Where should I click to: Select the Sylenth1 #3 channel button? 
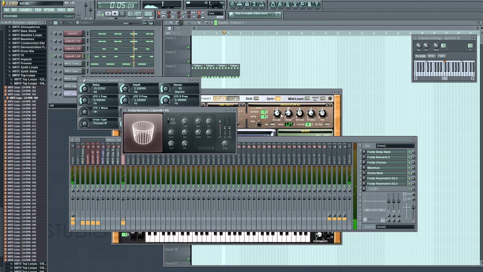pyautogui.click(x=72, y=49)
